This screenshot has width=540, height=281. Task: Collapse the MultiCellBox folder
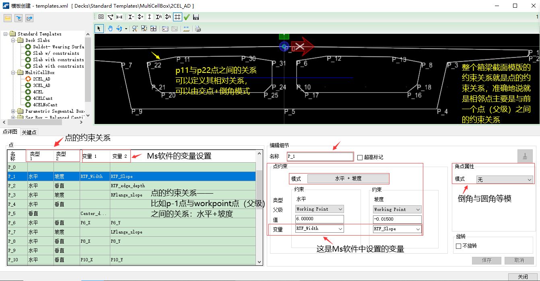(13, 72)
